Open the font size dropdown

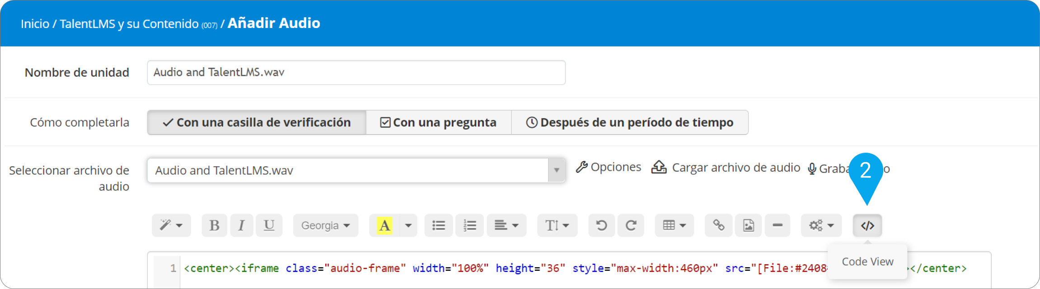pos(557,225)
